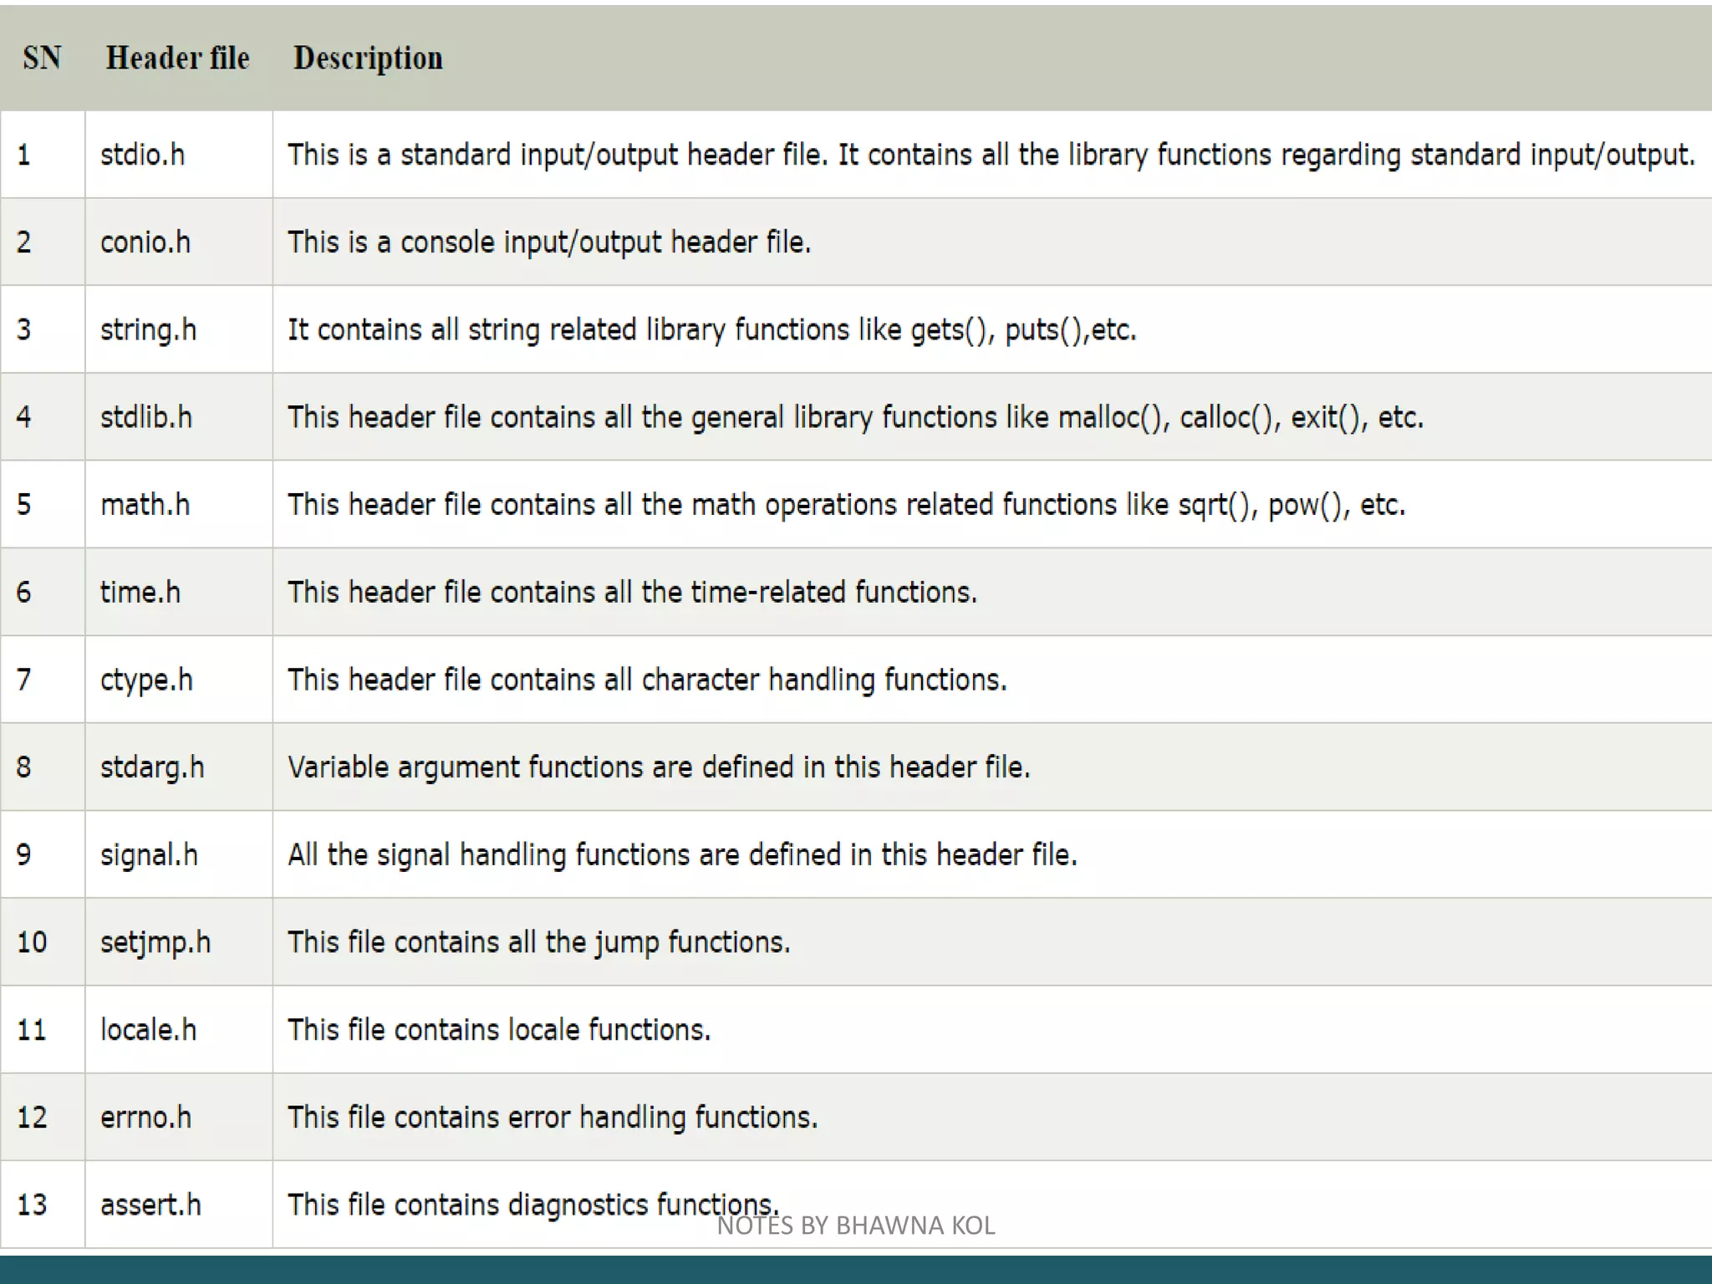Click the NOTES BY BHAWNA KOL footer text
Screen dimensions: 1712x1284
(x=856, y=1225)
